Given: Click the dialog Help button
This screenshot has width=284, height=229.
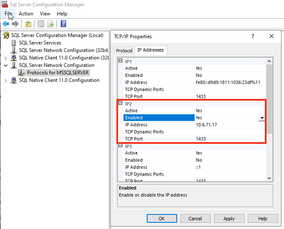Looking at the screenshot, I should pos(263,219).
